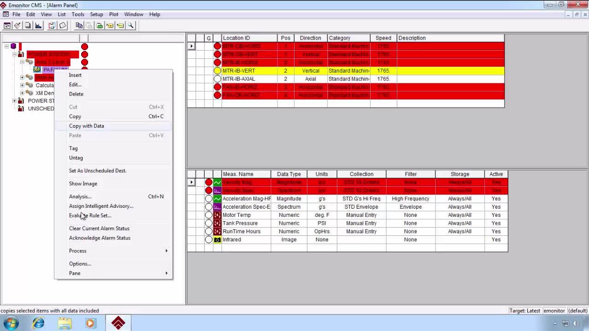The height and width of the screenshot is (331, 589).
Task: Select Copy with Data from context menu
Action: click(87, 126)
